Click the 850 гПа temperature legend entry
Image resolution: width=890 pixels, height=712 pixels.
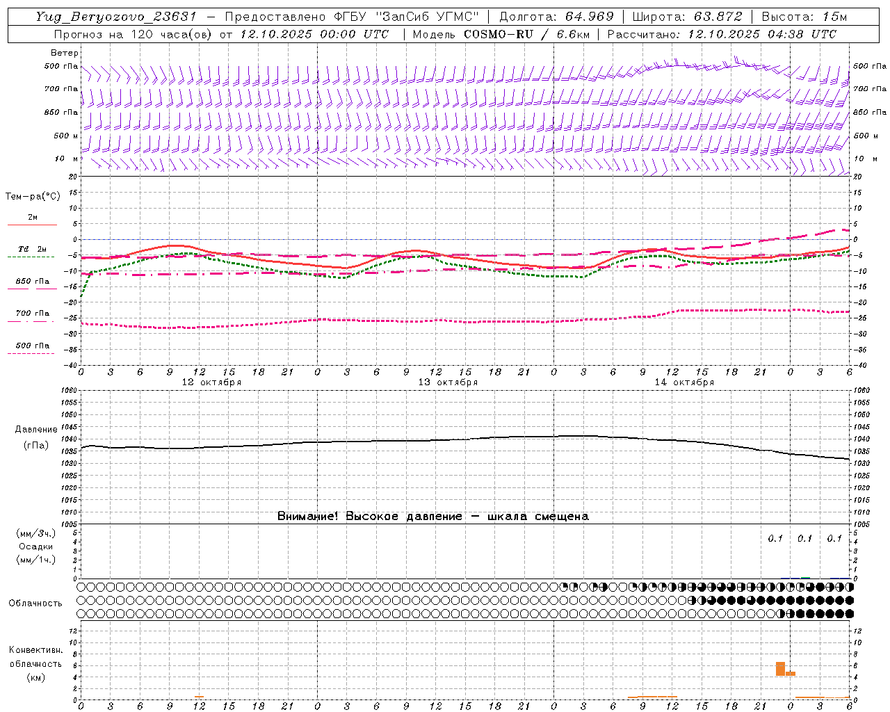[33, 282]
